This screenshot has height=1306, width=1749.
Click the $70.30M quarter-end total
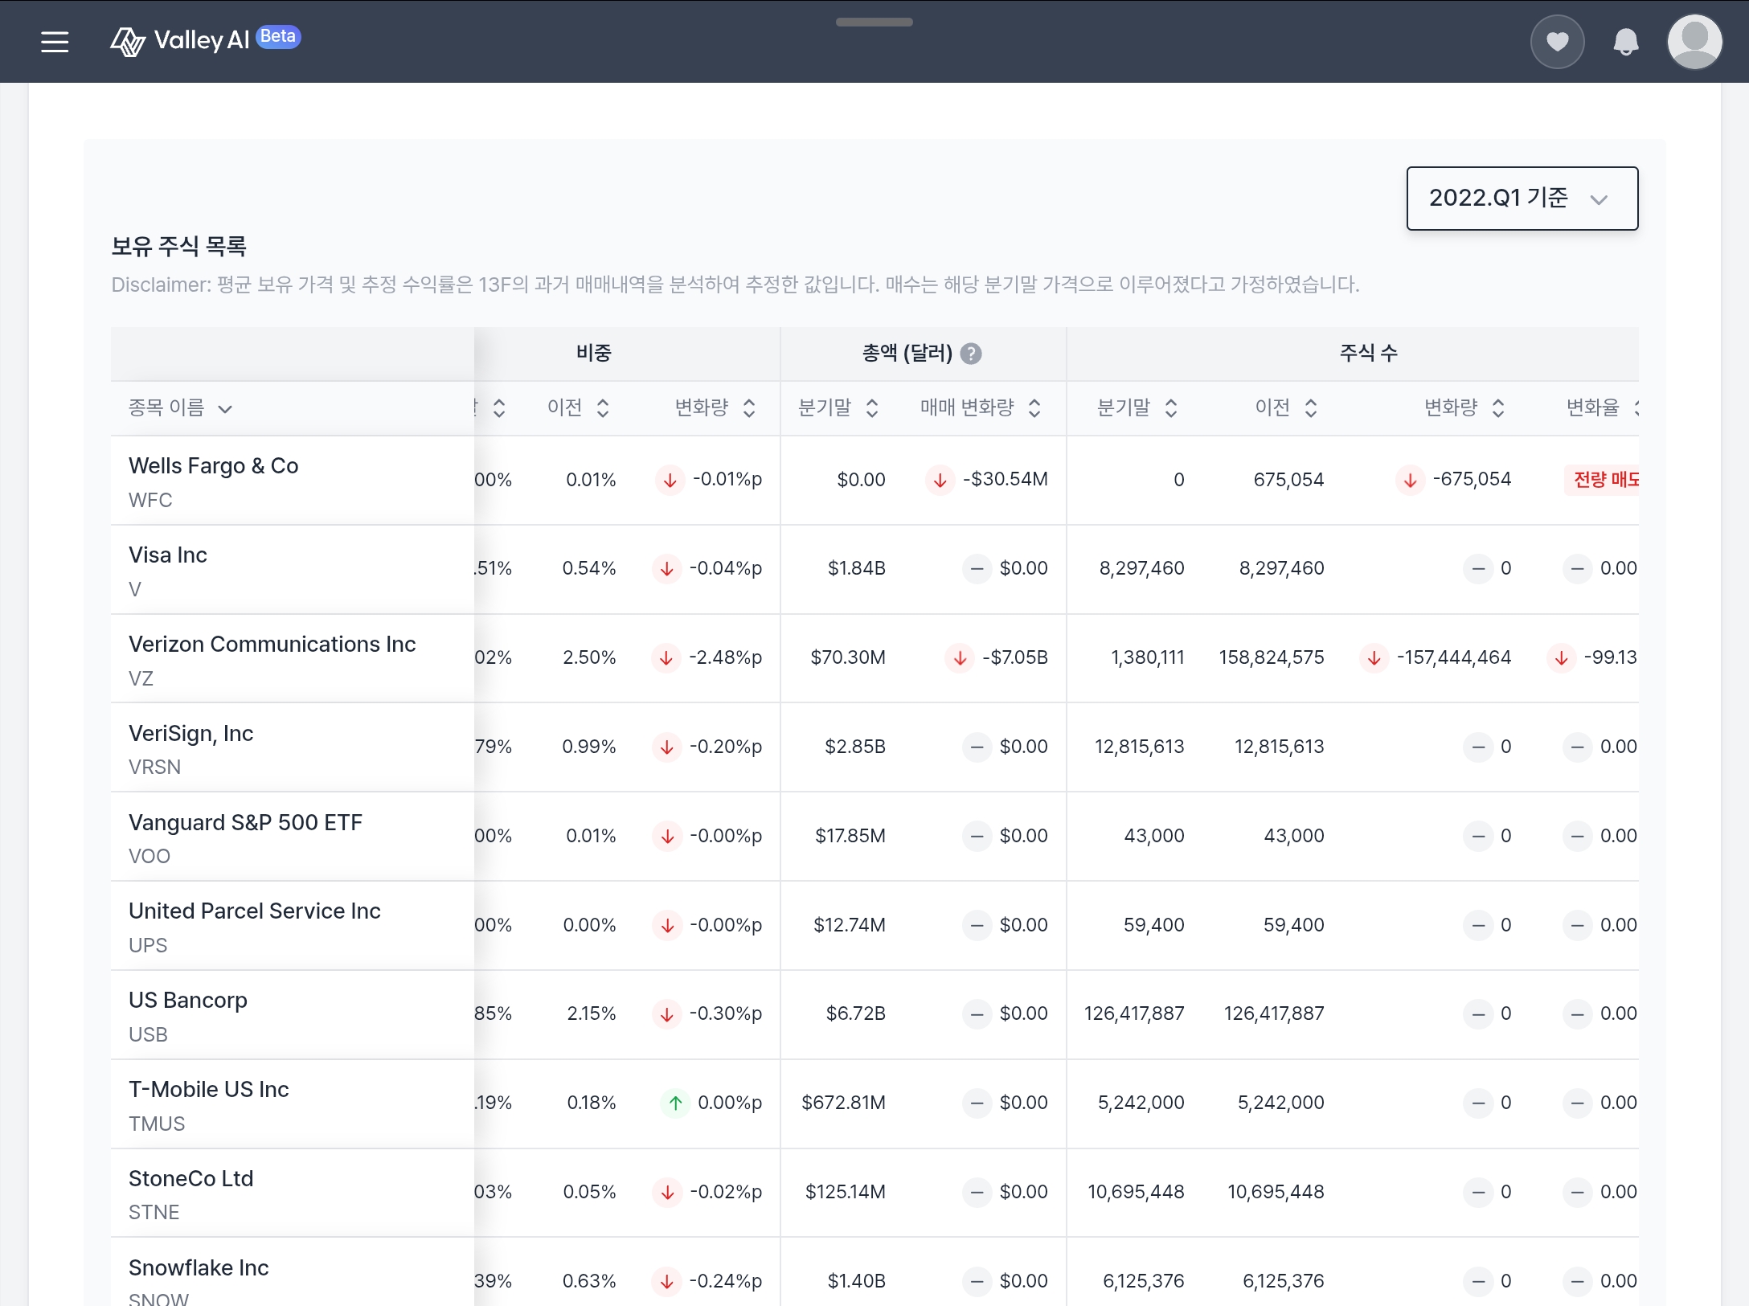pyautogui.click(x=847, y=657)
